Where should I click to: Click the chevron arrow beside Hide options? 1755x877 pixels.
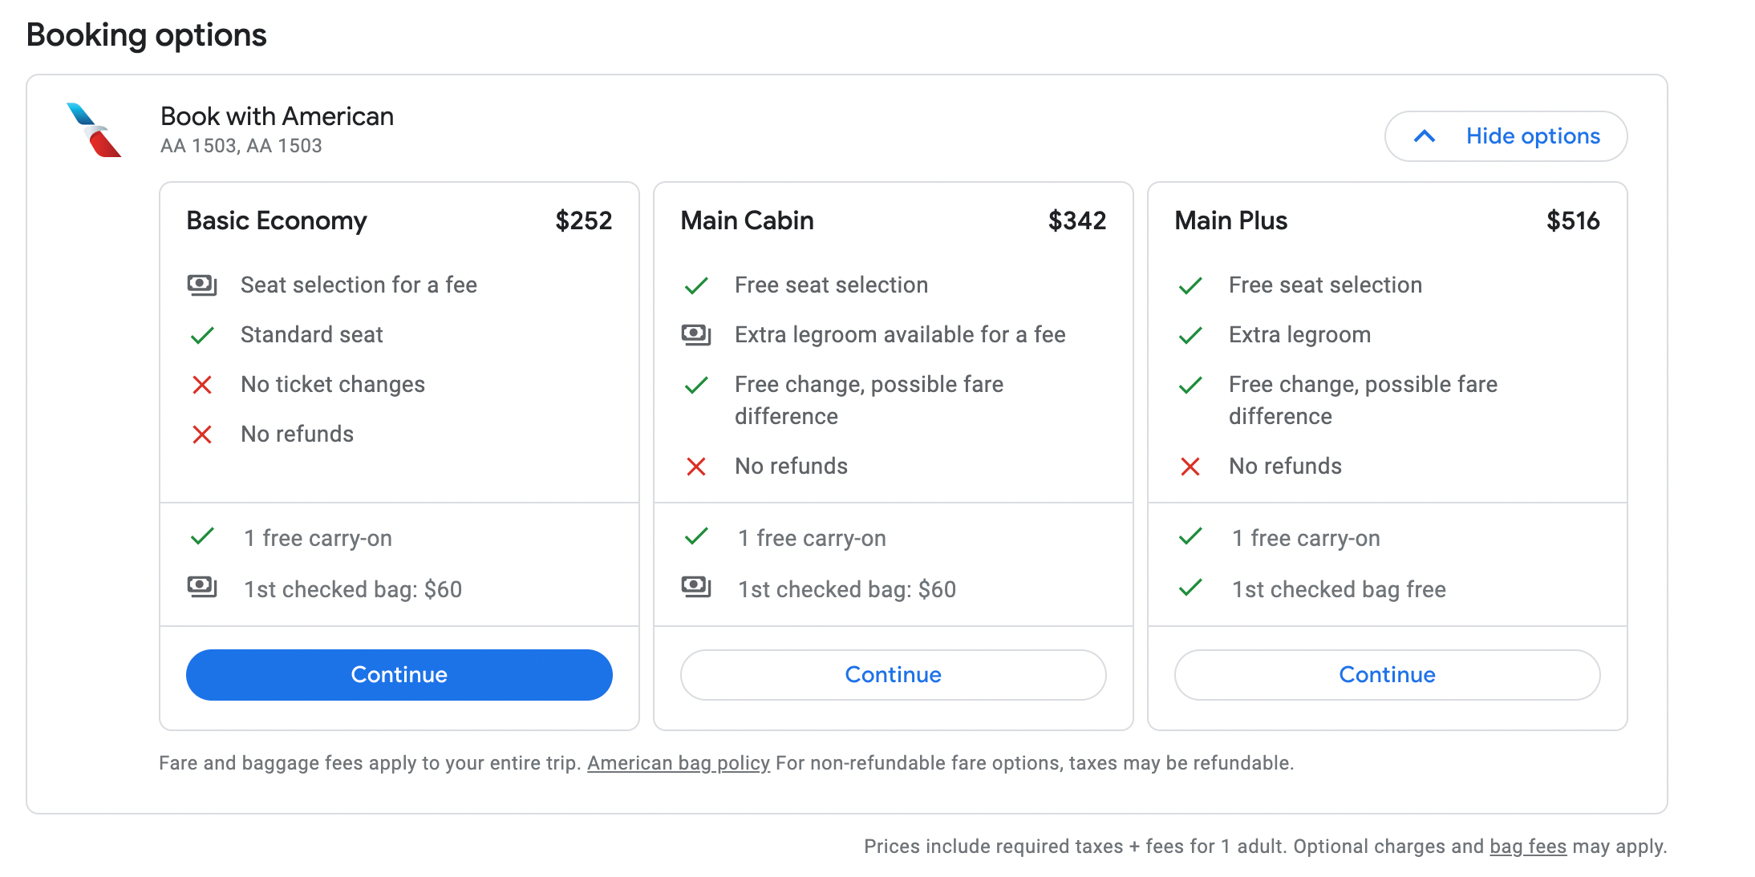[x=1425, y=136]
